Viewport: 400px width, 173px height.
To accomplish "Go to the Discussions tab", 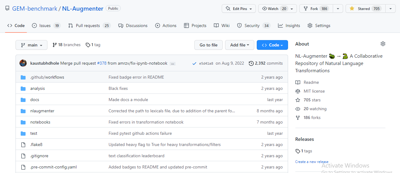I will 133,25.
